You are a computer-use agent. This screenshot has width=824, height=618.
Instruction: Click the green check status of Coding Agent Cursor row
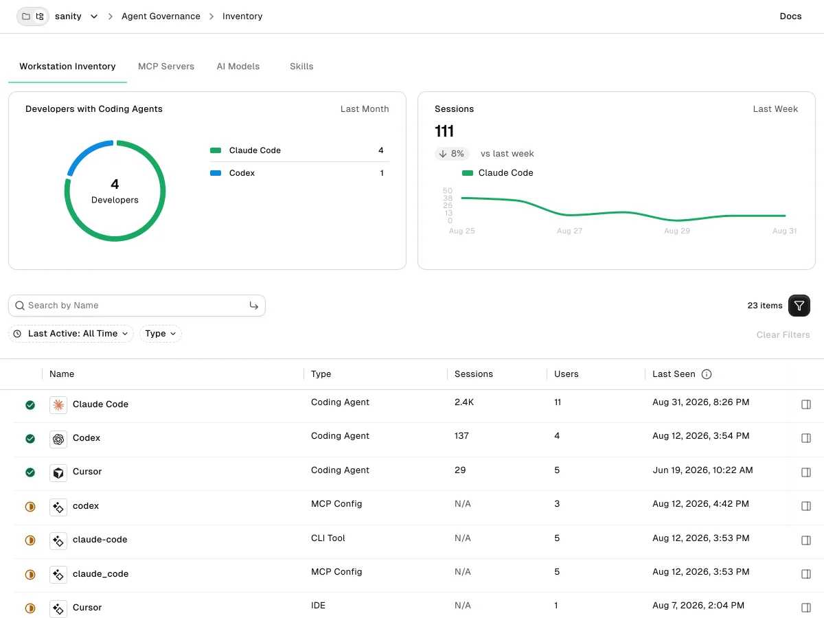coord(30,472)
